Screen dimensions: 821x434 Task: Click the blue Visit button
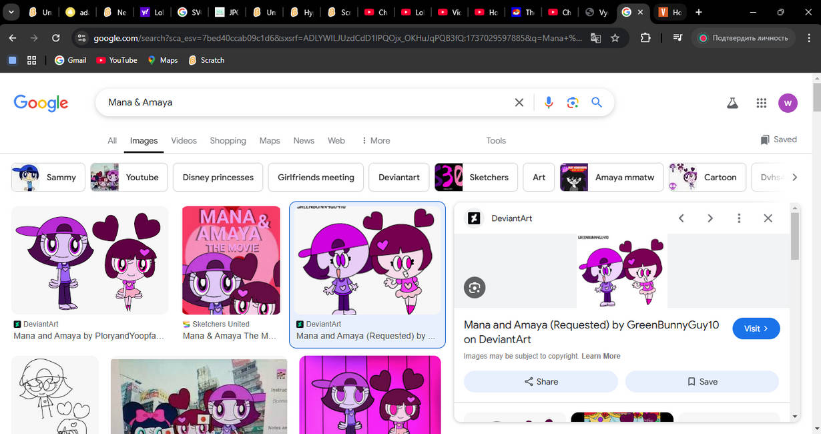(756, 329)
